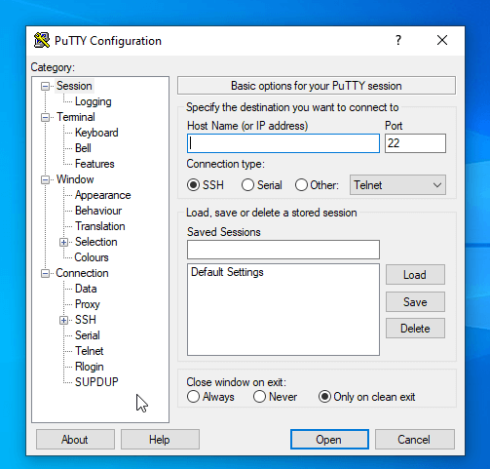This screenshot has height=469, width=490.
Task: Open the Logging category
Action: (x=94, y=101)
